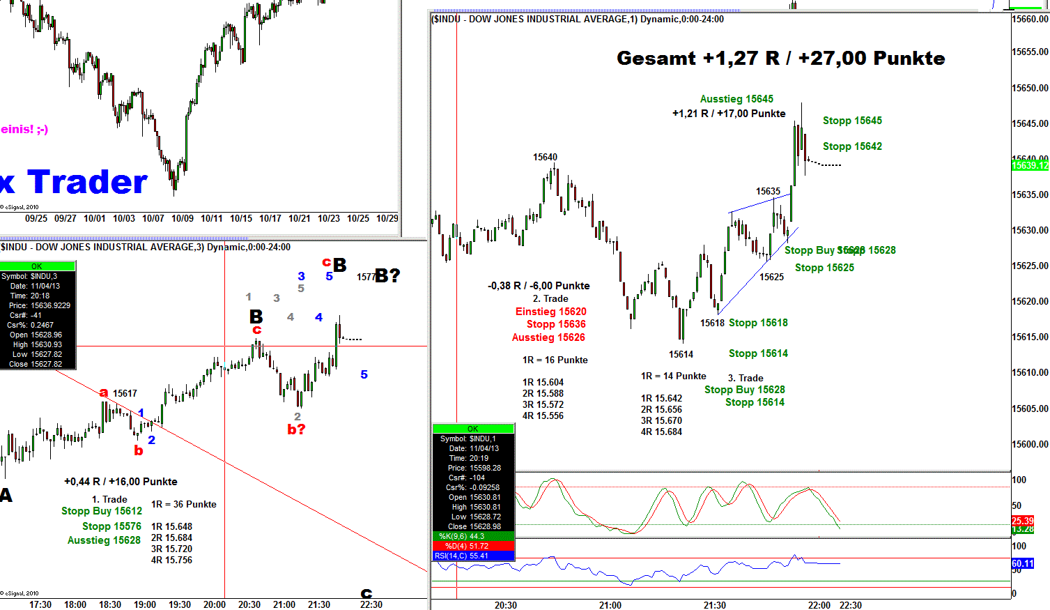Click the 1-minute Dow Jones chart title
1050x610 pixels.
[578, 20]
